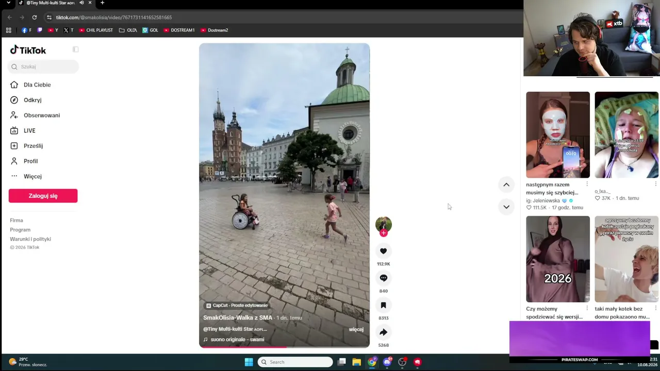This screenshot has height=371, width=660.
Task: Open the creator's round profile avatar
Action: (383, 224)
